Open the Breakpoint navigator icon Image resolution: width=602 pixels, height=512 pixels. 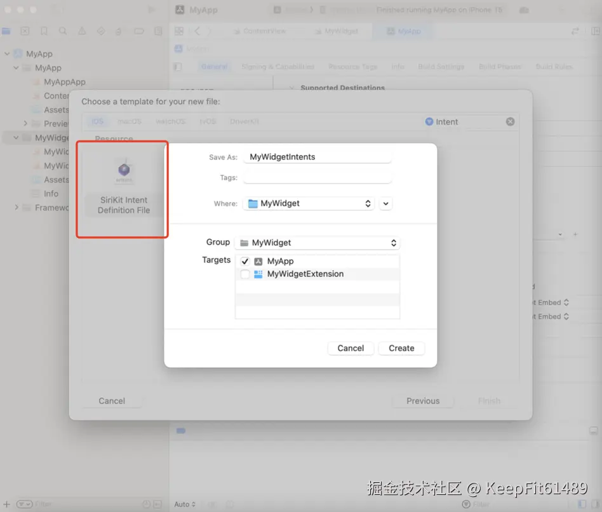[139, 31]
